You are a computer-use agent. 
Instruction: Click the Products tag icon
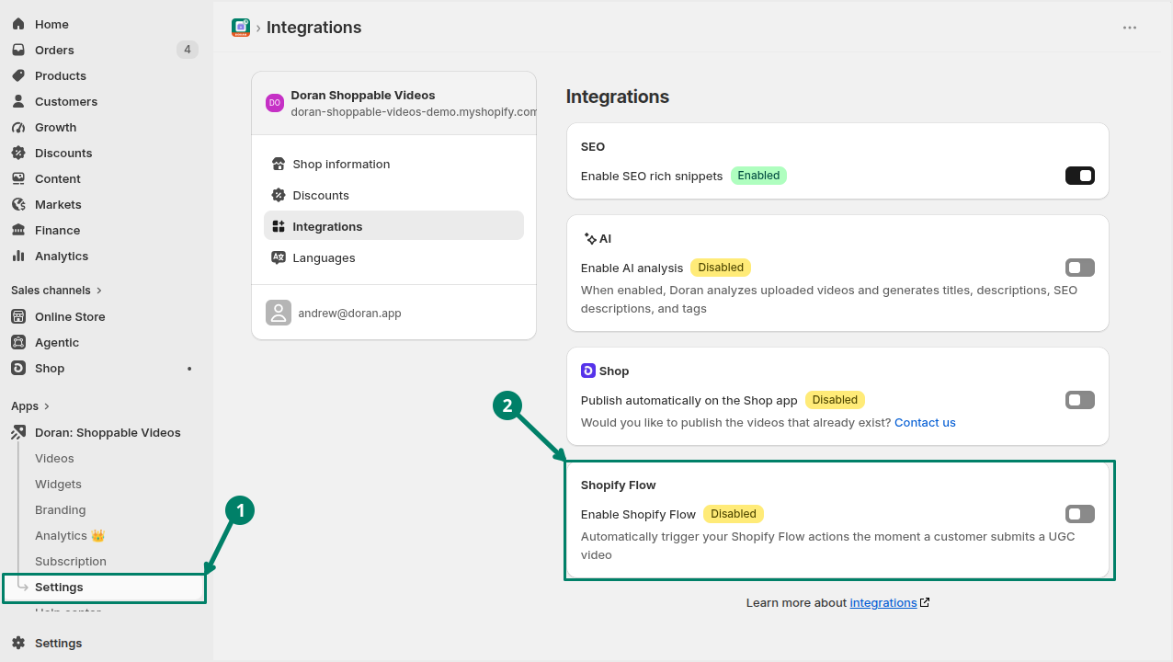tap(18, 75)
